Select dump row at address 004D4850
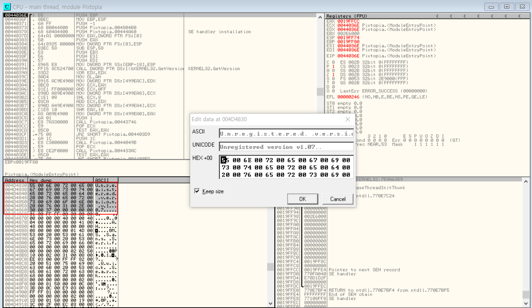 pos(61,202)
